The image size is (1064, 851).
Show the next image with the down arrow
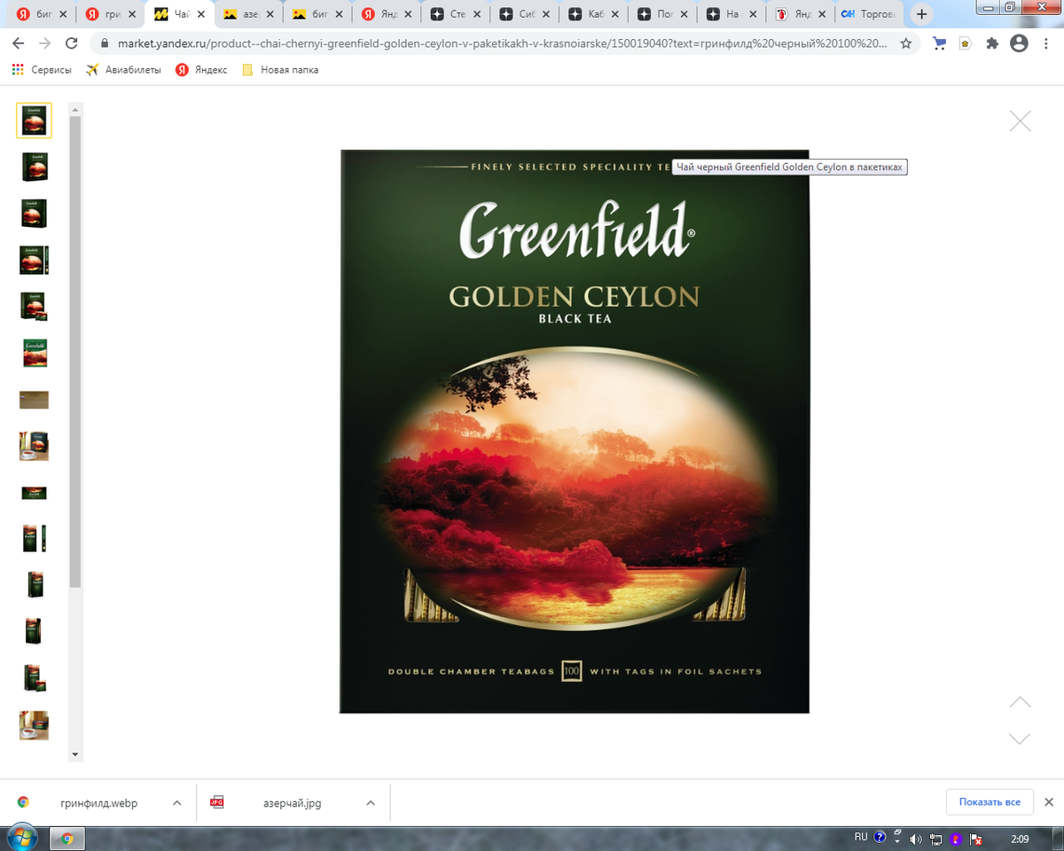coord(1021,738)
